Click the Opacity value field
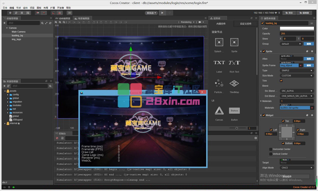The image size is (318, 191). tap(297, 34)
